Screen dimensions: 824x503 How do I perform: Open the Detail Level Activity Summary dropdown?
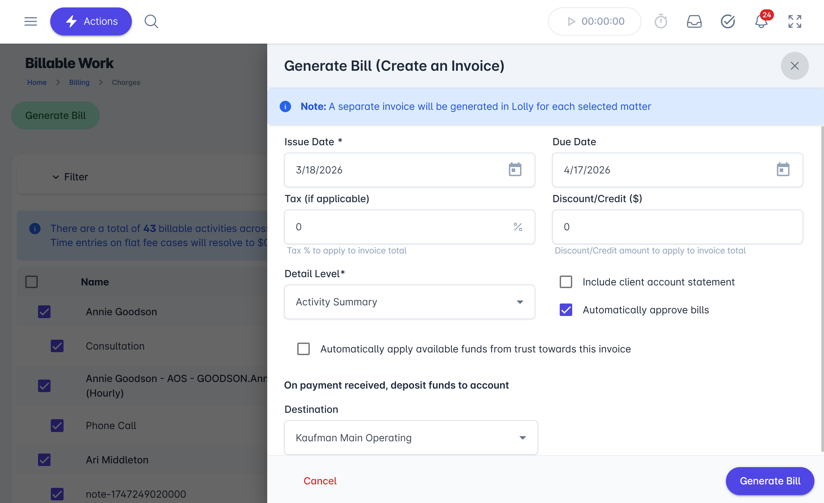[409, 302]
